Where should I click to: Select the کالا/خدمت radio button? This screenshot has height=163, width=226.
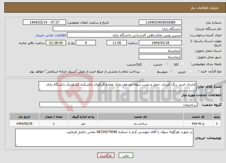pos(146,64)
